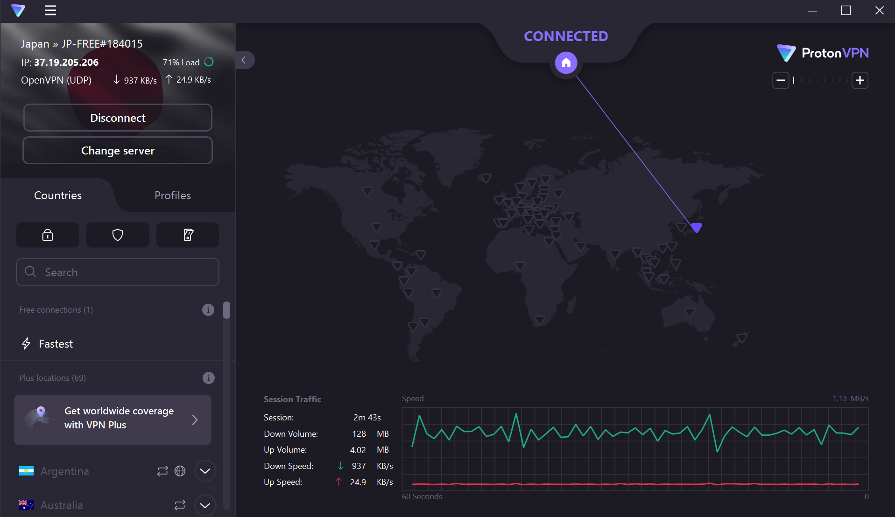
Task: Expand the Argentina server list
Action: [205, 471]
